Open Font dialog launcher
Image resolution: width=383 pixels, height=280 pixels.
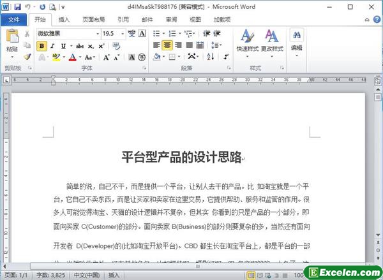tap(145, 68)
